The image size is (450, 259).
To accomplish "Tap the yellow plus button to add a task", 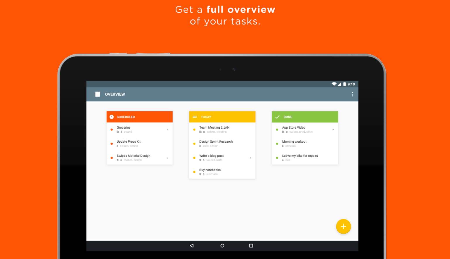I will [343, 226].
